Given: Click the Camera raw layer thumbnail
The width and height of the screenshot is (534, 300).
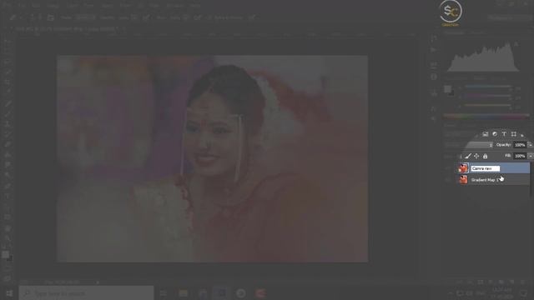Looking at the screenshot, I should (463, 168).
